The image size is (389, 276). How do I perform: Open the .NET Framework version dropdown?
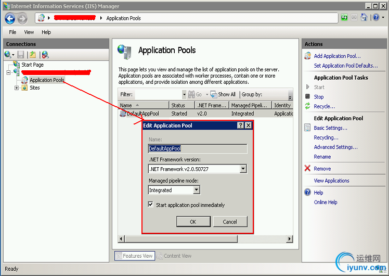pos(243,169)
